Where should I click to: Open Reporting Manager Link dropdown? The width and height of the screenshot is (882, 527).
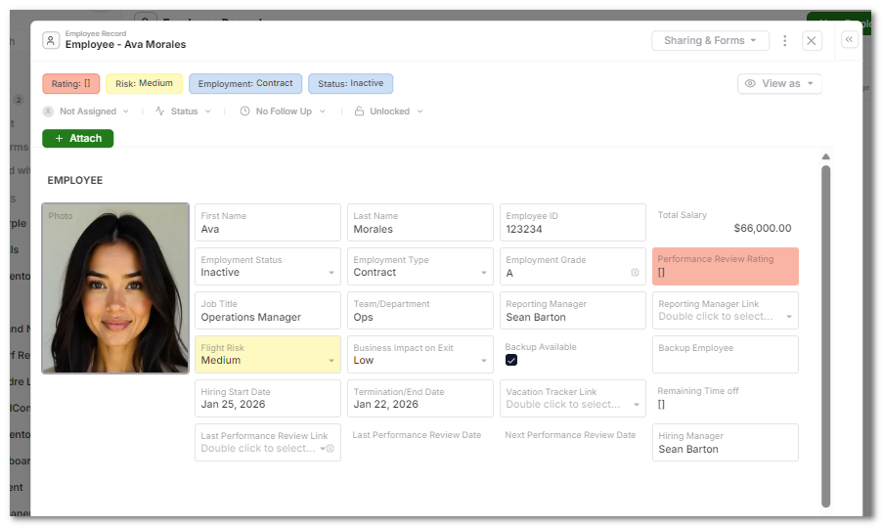point(789,317)
